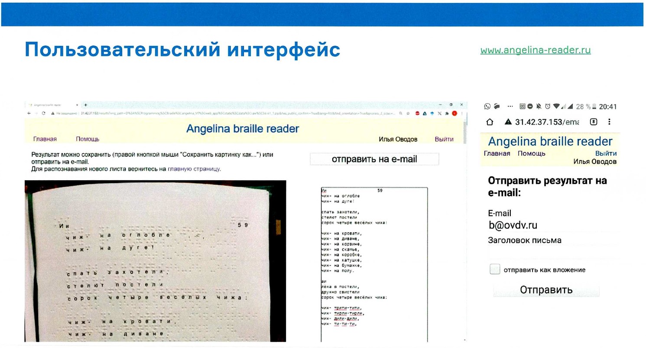Screen dimensions: 646x348
Task: Click the extensions puzzle icon in Chrome
Action: click(447, 114)
